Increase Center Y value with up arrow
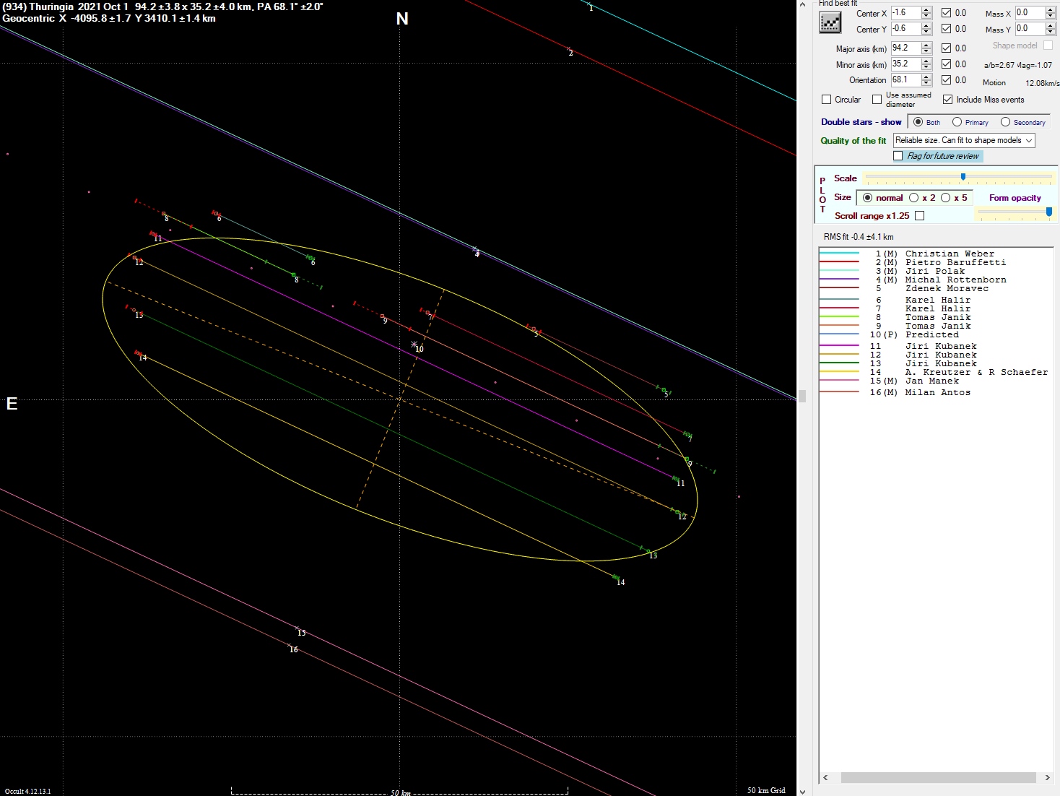This screenshot has width=1060, height=796. pos(926,25)
